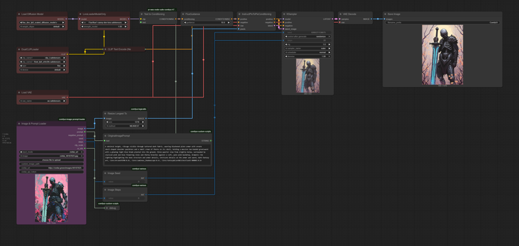
Task: Expand the collapsed CLIP Text Encode node
Action: [106, 49]
